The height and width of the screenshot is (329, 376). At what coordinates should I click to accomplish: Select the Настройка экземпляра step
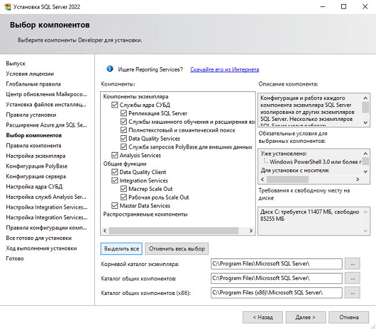(x=35, y=156)
